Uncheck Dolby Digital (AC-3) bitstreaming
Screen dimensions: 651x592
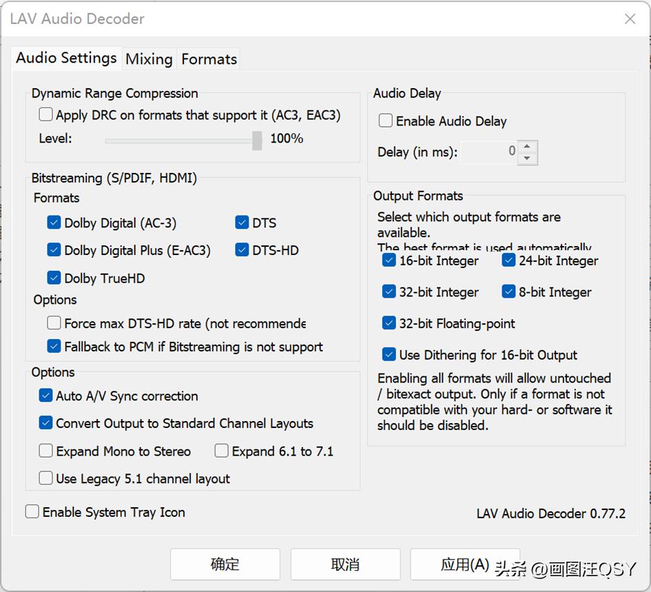[54, 223]
